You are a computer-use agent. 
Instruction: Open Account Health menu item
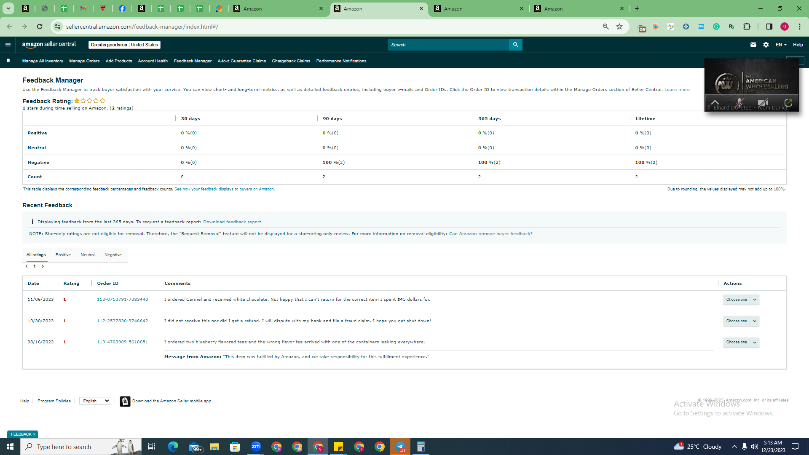[153, 61]
